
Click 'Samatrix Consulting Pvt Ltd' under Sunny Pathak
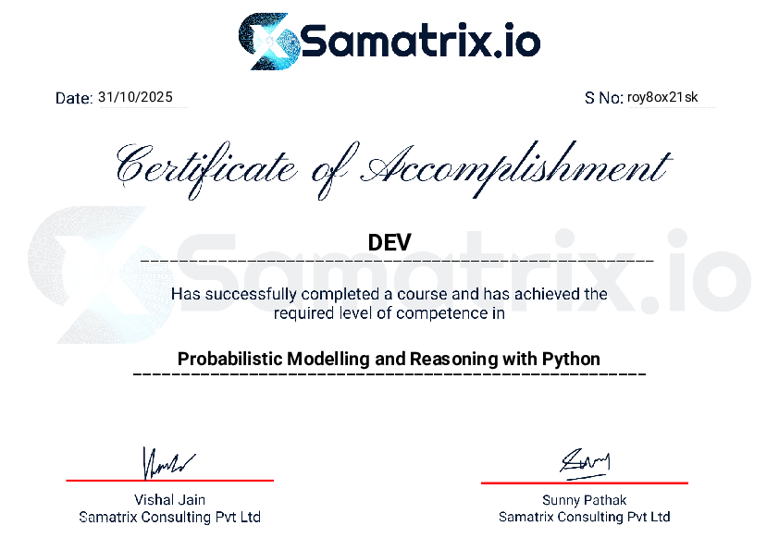(x=585, y=517)
